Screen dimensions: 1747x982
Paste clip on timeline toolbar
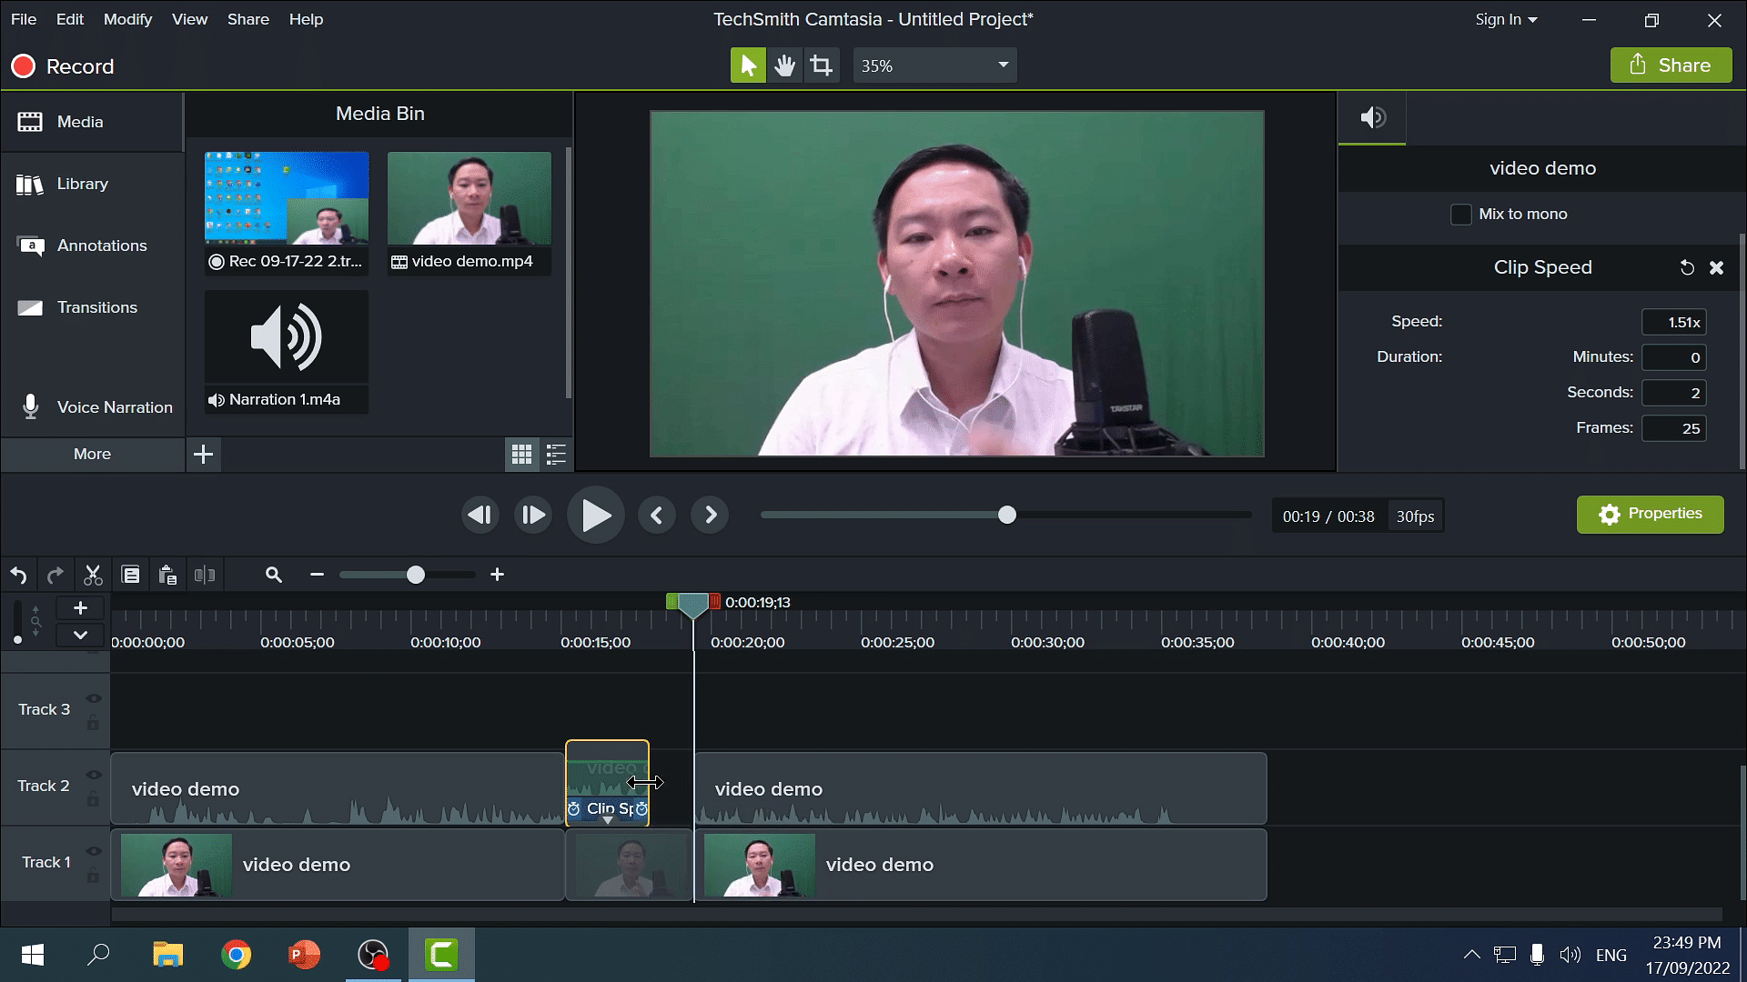(x=167, y=575)
